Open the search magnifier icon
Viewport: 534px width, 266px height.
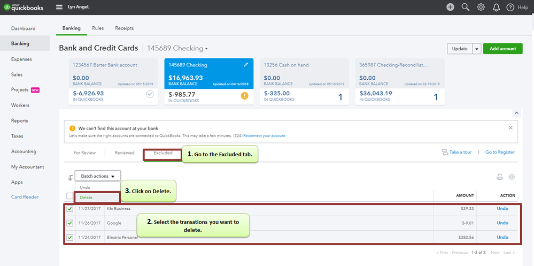click(x=465, y=7)
